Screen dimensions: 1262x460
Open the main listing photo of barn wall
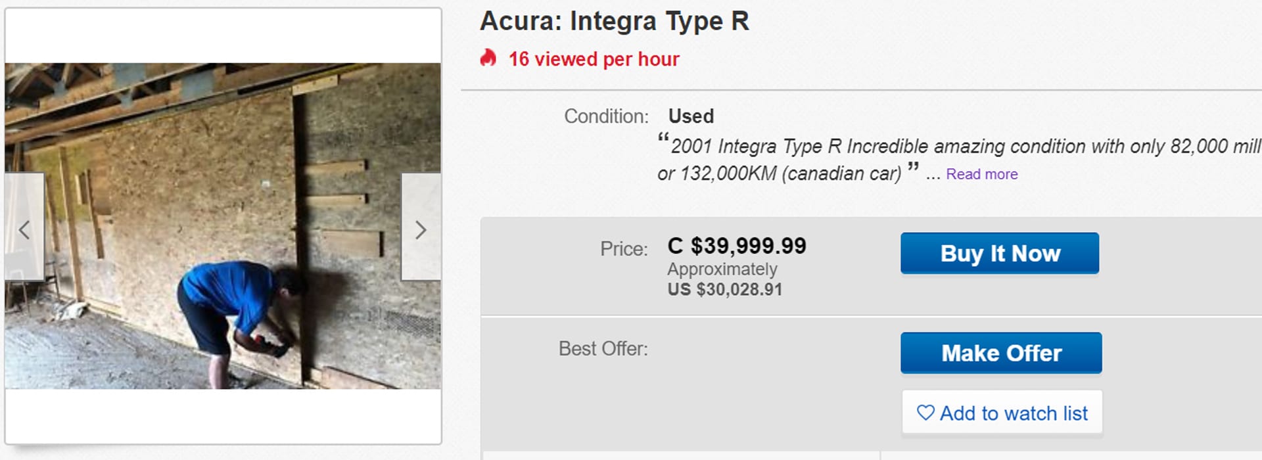pyautogui.click(x=223, y=226)
